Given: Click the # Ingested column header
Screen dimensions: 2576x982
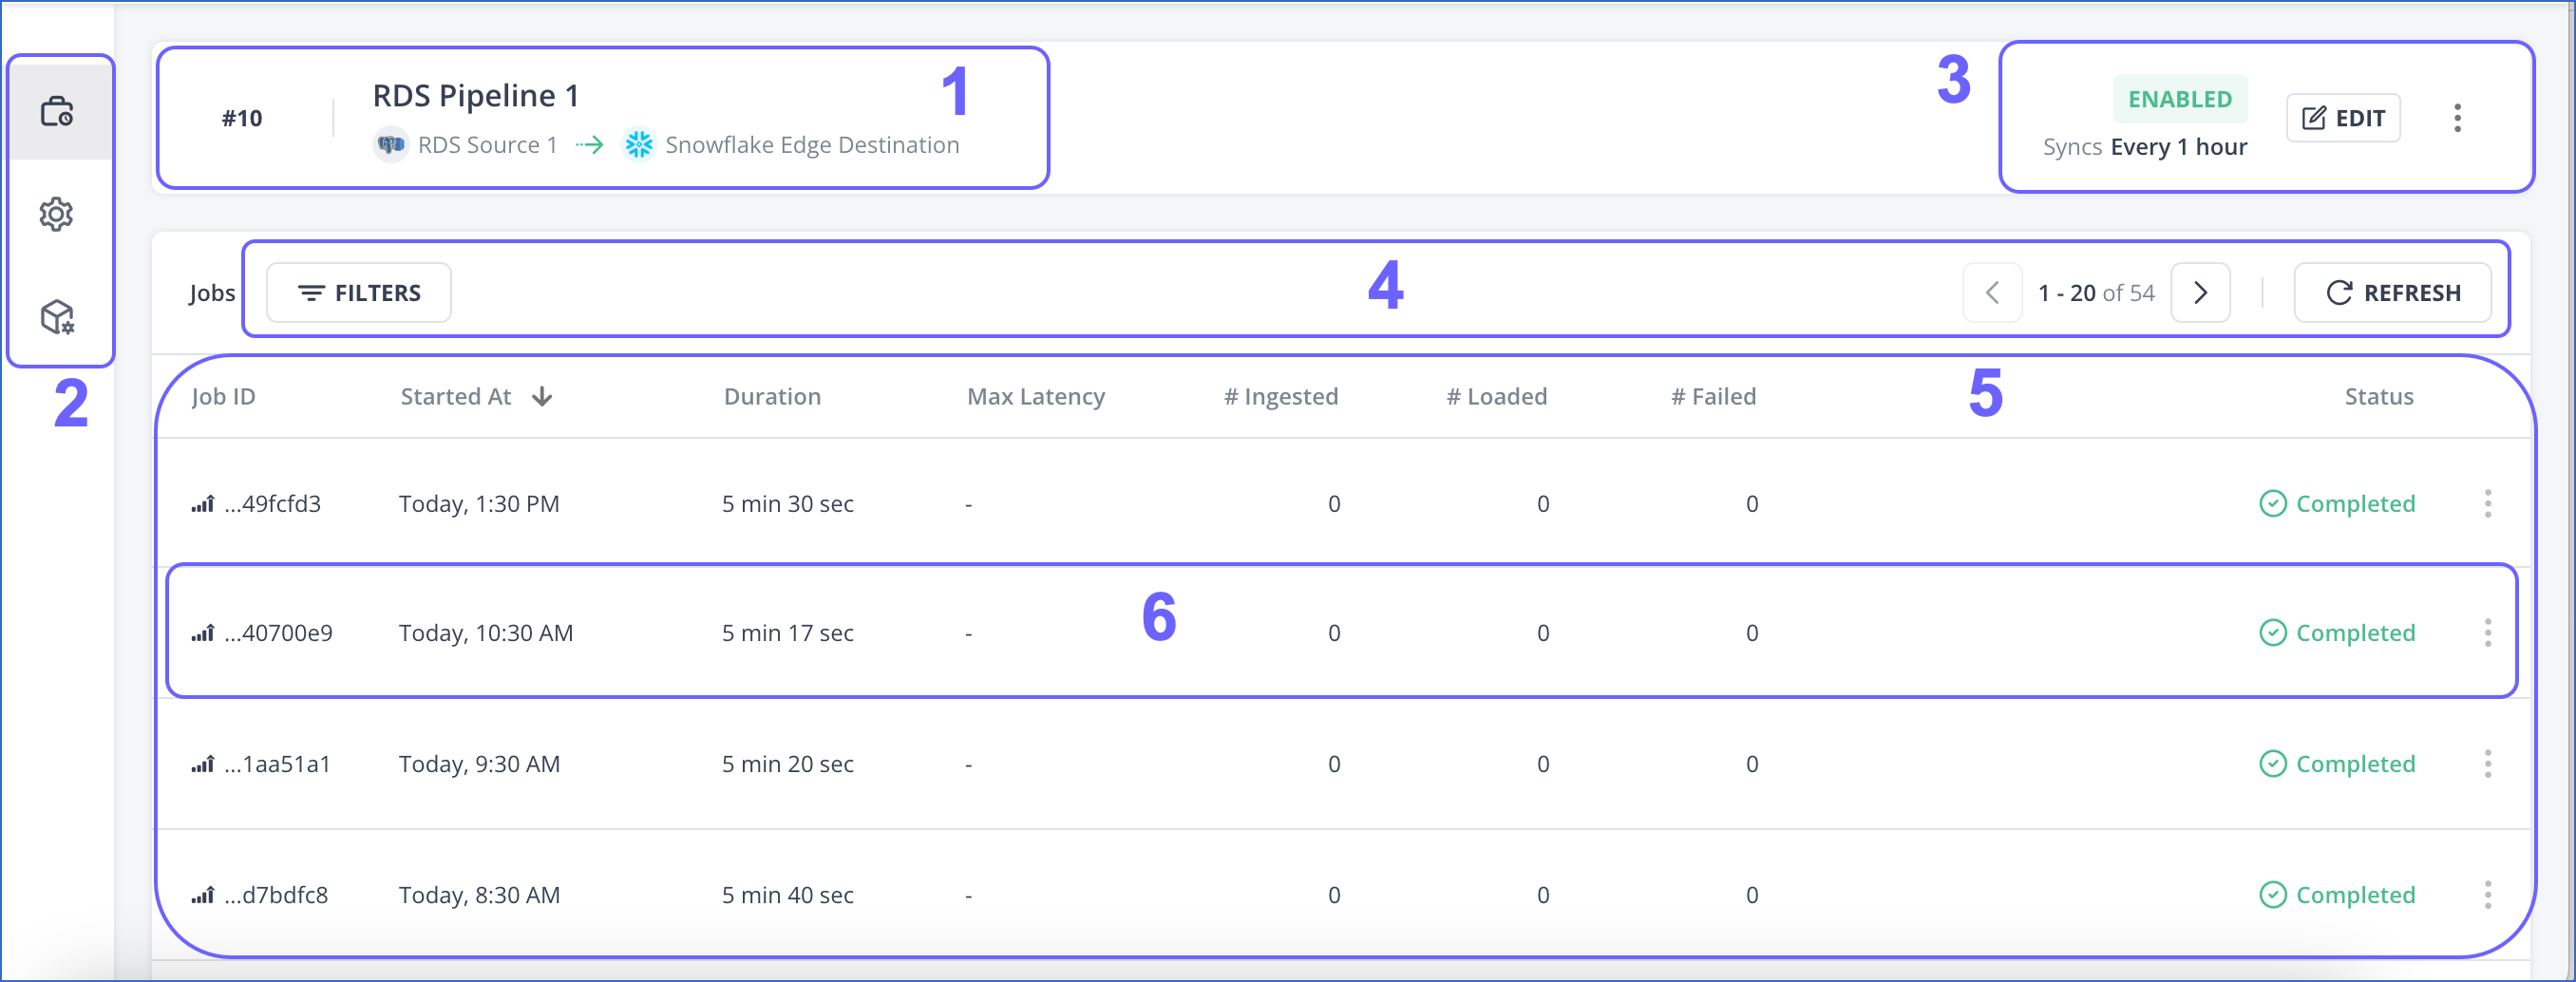Looking at the screenshot, I should tap(1281, 397).
